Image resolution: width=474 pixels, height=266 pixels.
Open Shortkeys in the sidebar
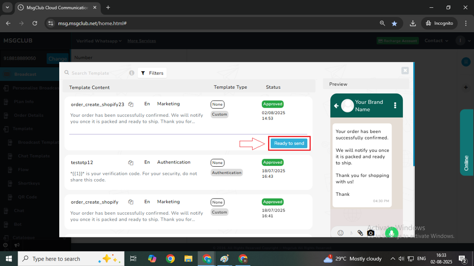[30, 183]
